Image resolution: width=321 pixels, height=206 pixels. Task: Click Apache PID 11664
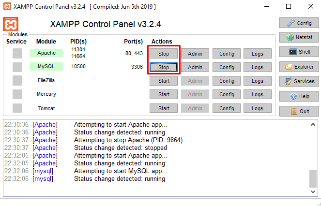78,56
